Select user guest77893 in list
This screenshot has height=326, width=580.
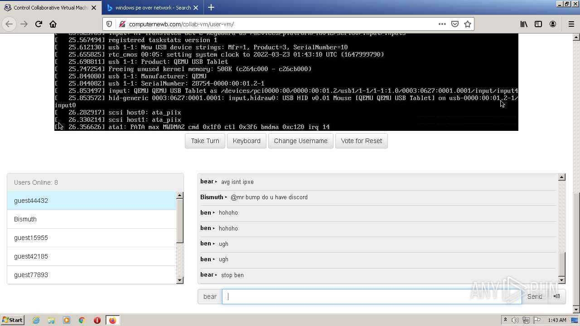coord(92,275)
